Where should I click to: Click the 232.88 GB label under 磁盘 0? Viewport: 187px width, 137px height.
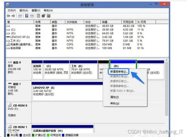[14, 69]
